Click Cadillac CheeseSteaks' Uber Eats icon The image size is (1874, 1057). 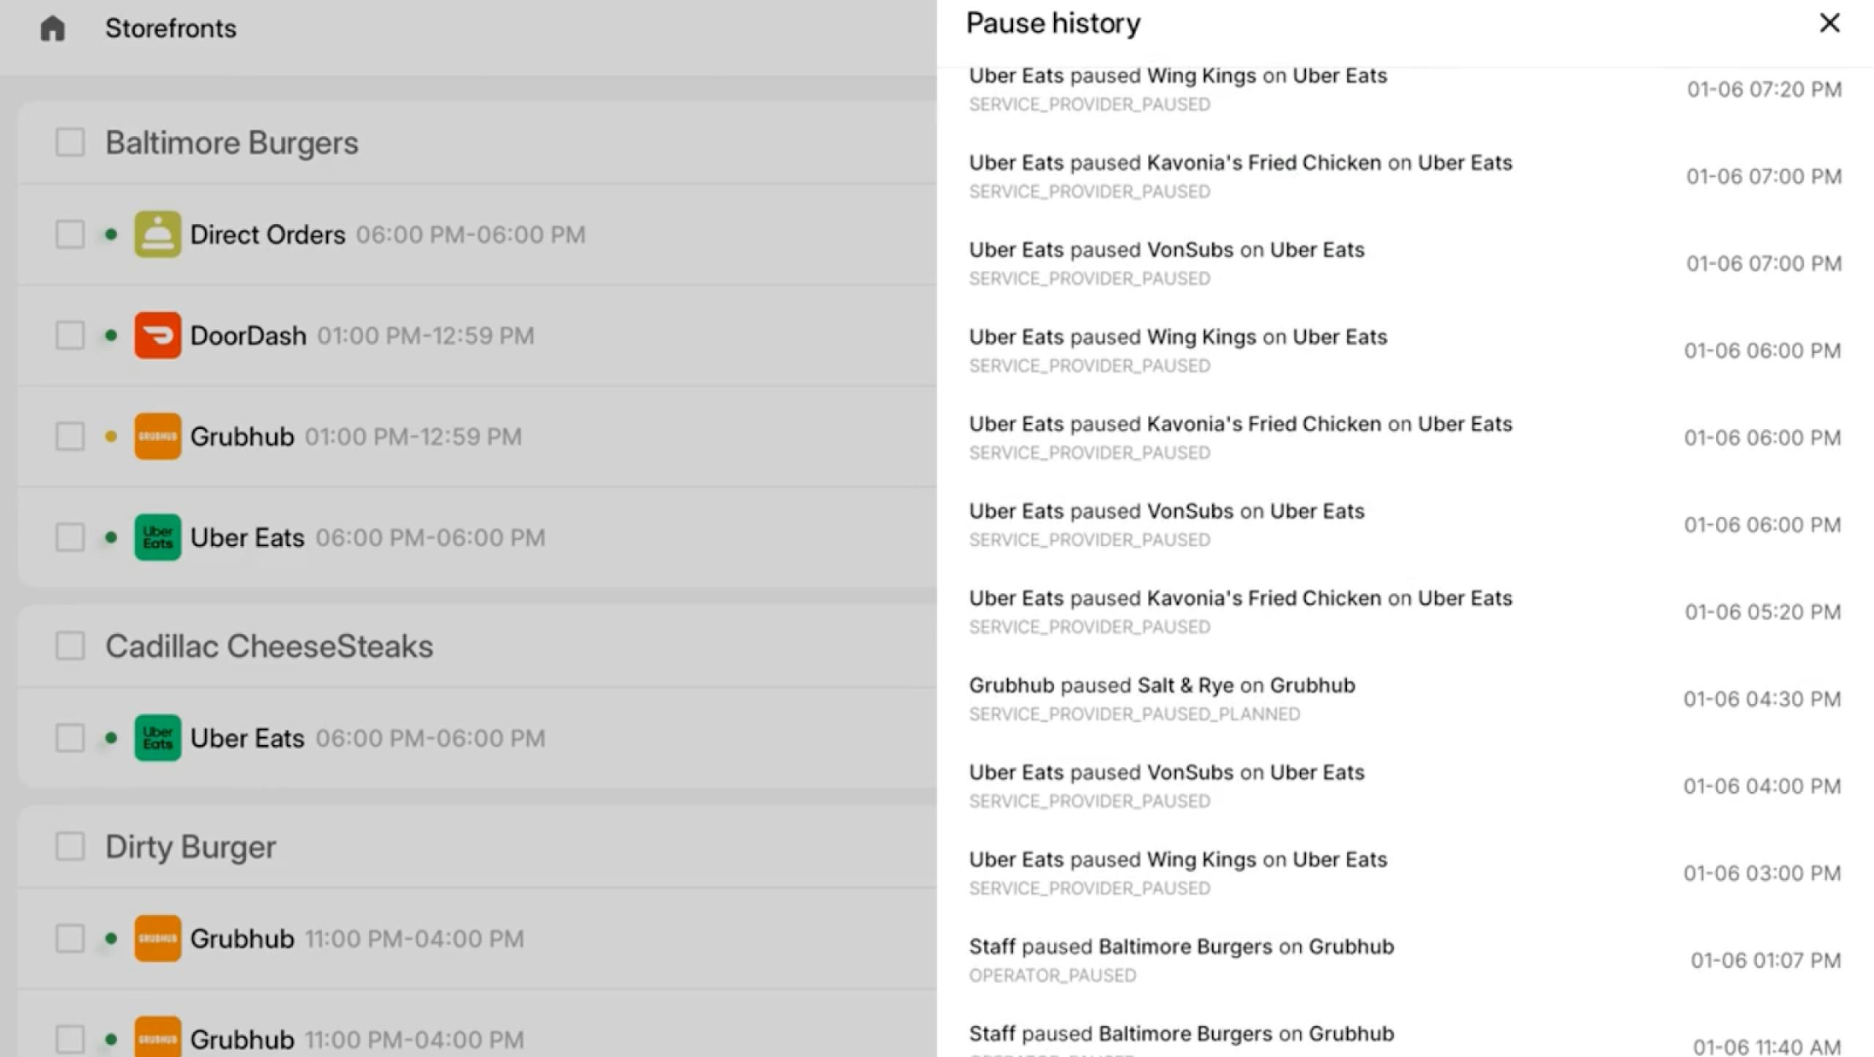click(157, 738)
